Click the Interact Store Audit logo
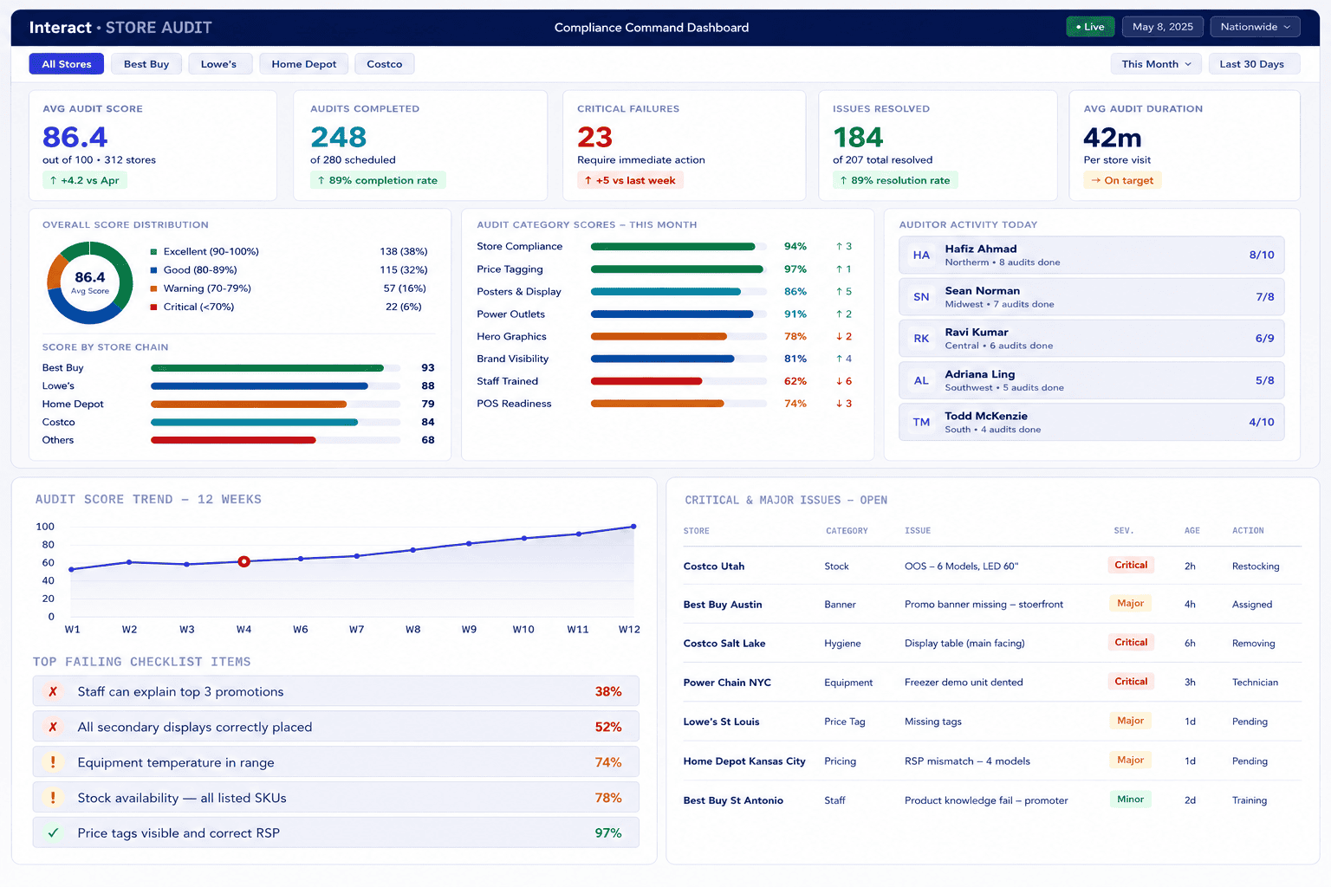This screenshot has height=887, width=1331. pos(120,28)
